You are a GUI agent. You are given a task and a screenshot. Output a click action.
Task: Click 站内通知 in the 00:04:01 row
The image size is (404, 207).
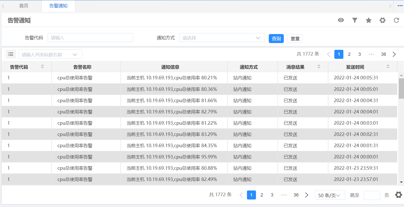click(x=242, y=112)
